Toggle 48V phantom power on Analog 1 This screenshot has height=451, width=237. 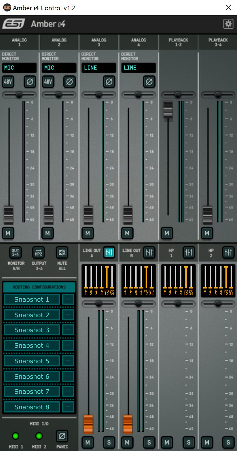point(8,82)
